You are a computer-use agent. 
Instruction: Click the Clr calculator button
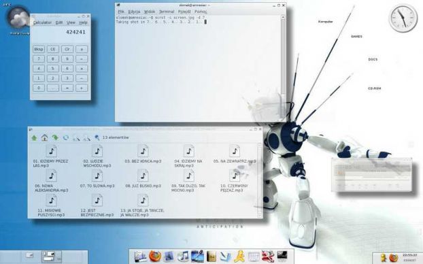pyautogui.click(x=67, y=49)
